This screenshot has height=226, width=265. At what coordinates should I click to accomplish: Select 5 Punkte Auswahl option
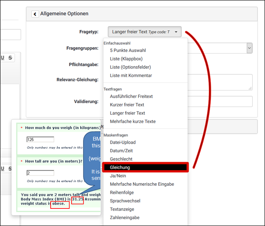(128, 50)
